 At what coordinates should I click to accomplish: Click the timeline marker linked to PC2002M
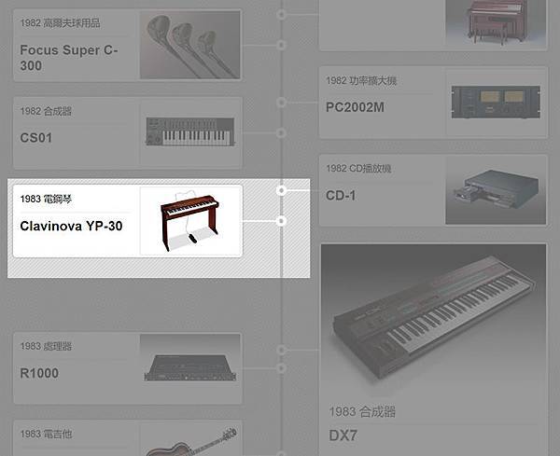coord(282,103)
